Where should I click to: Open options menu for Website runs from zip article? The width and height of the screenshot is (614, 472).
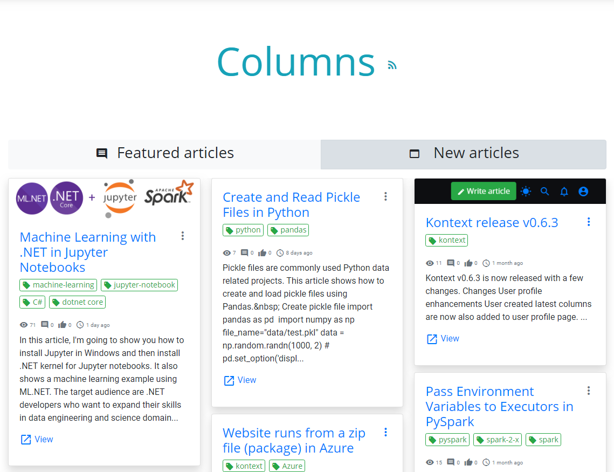(386, 432)
